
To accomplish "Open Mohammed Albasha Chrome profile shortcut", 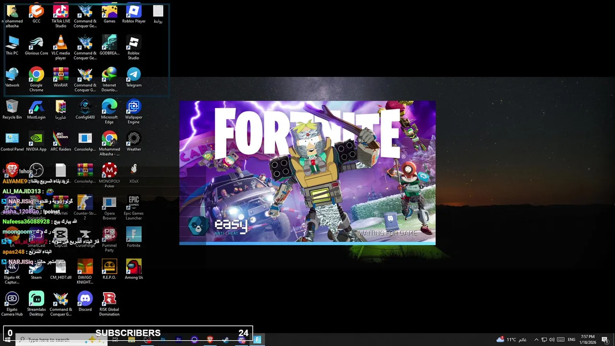I will click(x=110, y=144).
